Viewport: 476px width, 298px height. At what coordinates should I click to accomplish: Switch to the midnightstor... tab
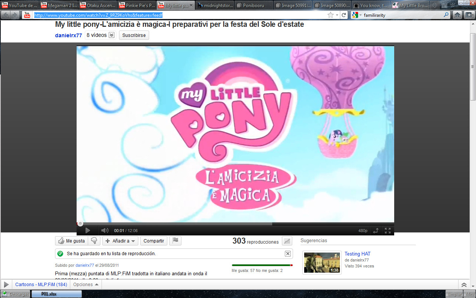[215, 6]
